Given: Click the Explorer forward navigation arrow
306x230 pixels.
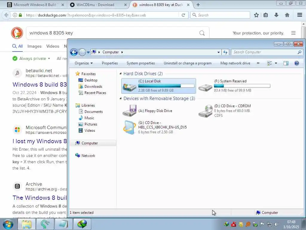Looking at the screenshot, I should click(x=82, y=52).
